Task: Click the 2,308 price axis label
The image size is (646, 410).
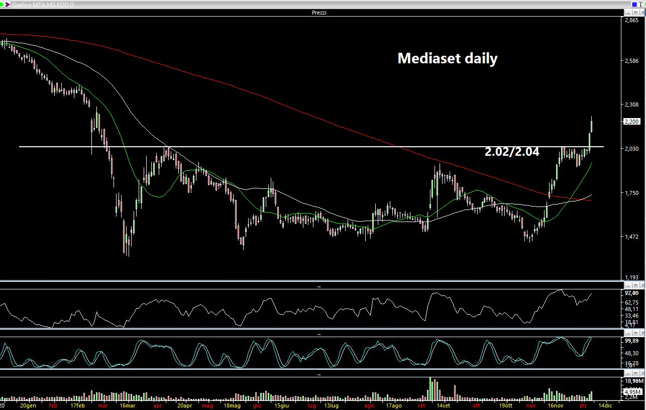Action: (x=631, y=105)
